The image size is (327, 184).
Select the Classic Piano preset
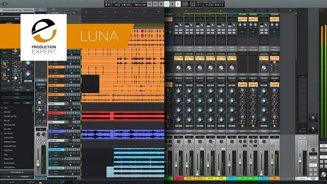pyautogui.click(x=9, y=138)
